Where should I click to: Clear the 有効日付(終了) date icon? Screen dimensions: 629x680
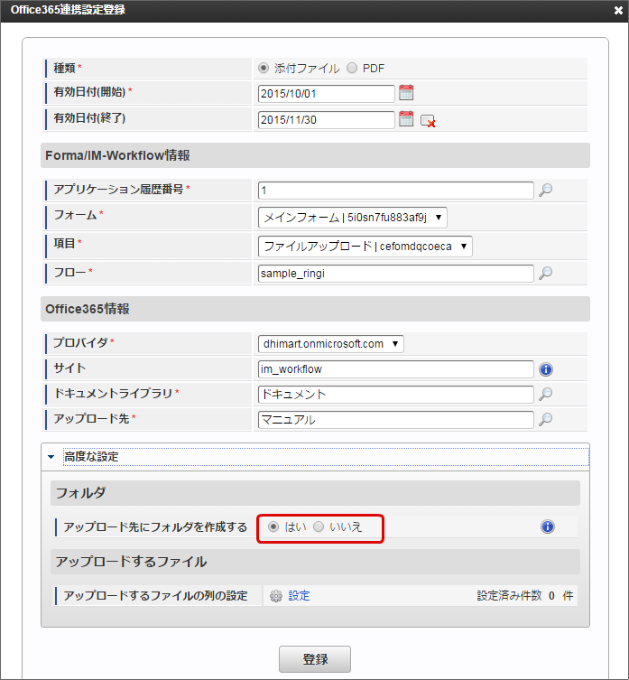pos(428,121)
